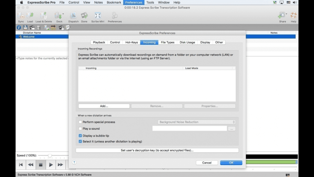Select the Incoming tab
The width and height of the screenshot is (314, 177).
click(149, 42)
